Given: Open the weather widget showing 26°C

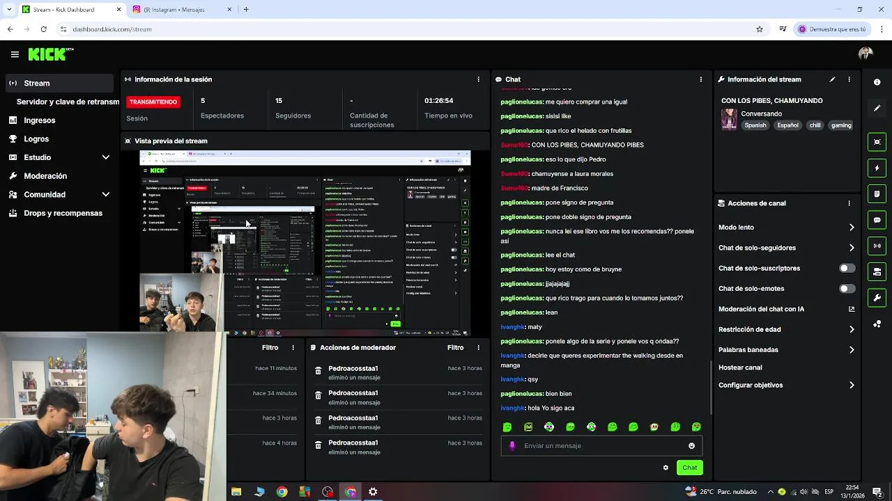Looking at the screenshot, I should (x=721, y=492).
